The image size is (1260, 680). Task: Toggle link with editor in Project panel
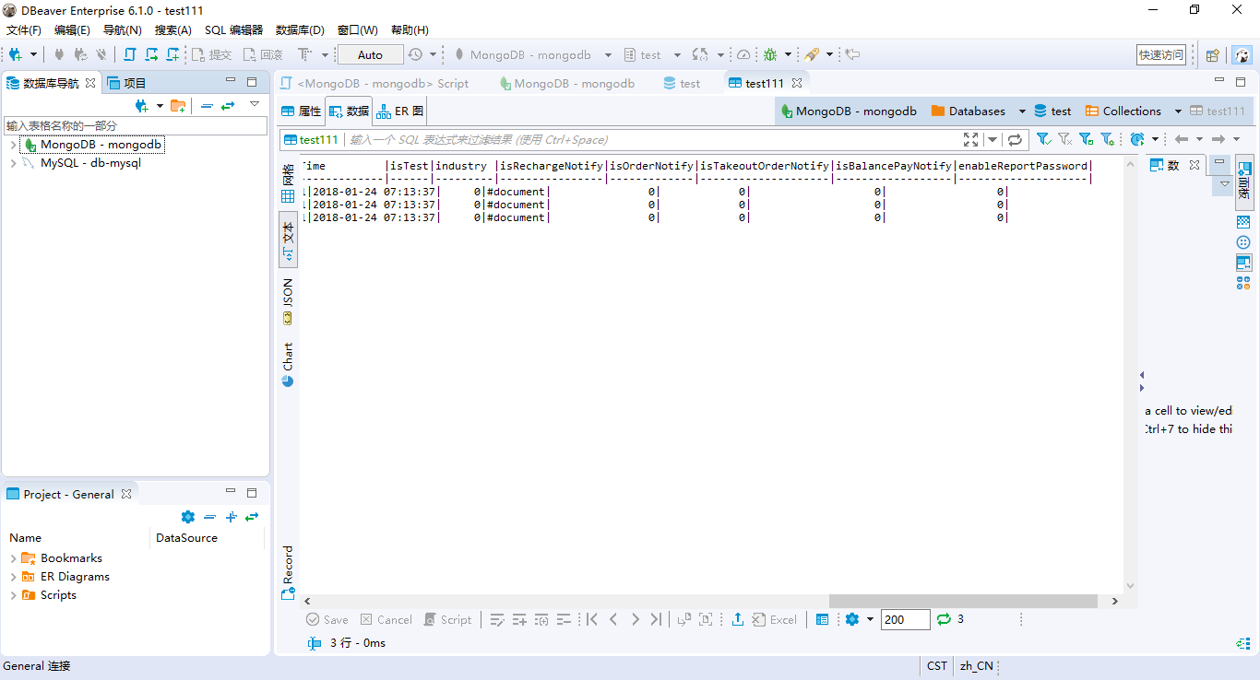click(252, 517)
